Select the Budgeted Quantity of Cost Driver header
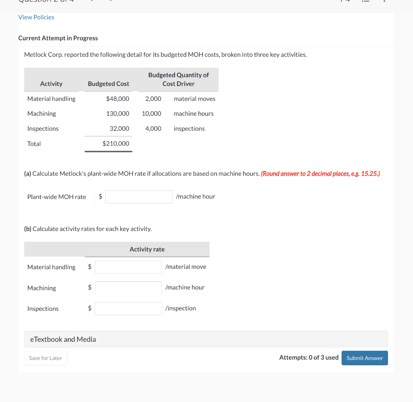Image resolution: width=413 pixels, height=402 pixels. coord(178,79)
